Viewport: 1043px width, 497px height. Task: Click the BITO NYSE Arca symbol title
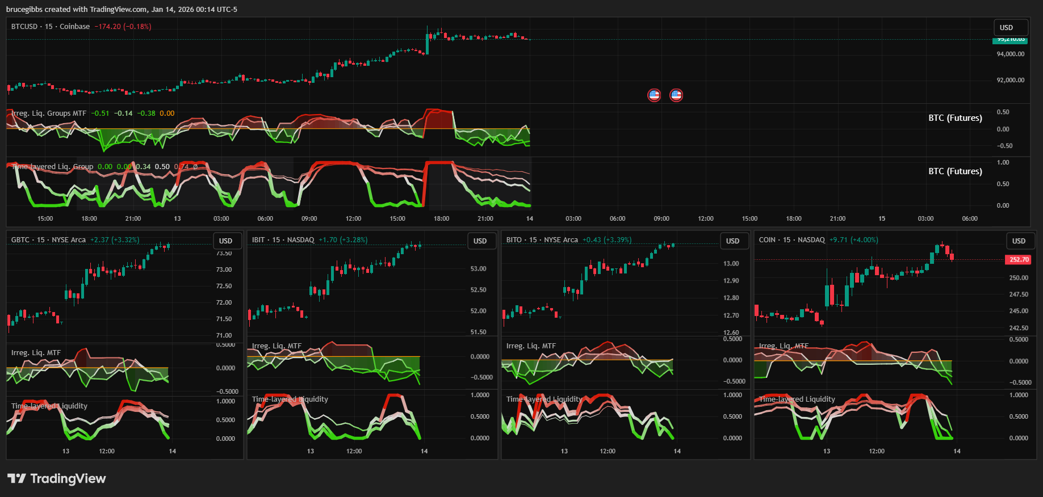point(542,240)
